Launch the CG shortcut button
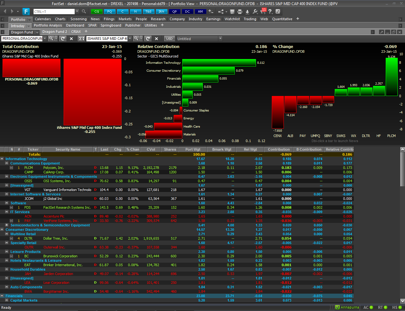The width and height of the screenshot is (405, 311). (x=97, y=11)
